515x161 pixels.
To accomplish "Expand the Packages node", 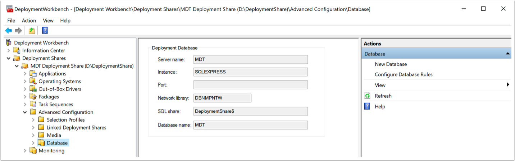I will (25, 97).
